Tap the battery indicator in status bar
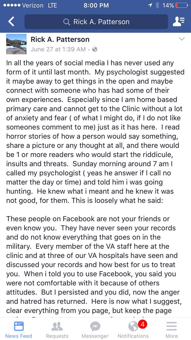This screenshot has width=191, height=340. [x=182, y=5]
